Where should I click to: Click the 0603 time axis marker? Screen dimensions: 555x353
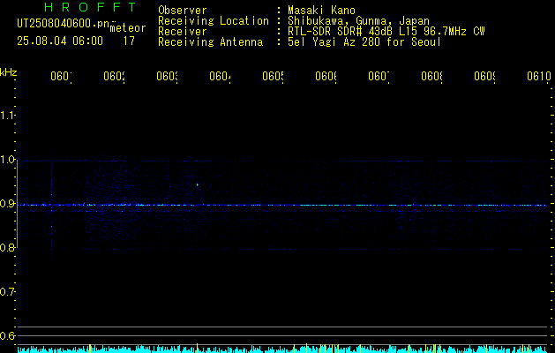(167, 77)
